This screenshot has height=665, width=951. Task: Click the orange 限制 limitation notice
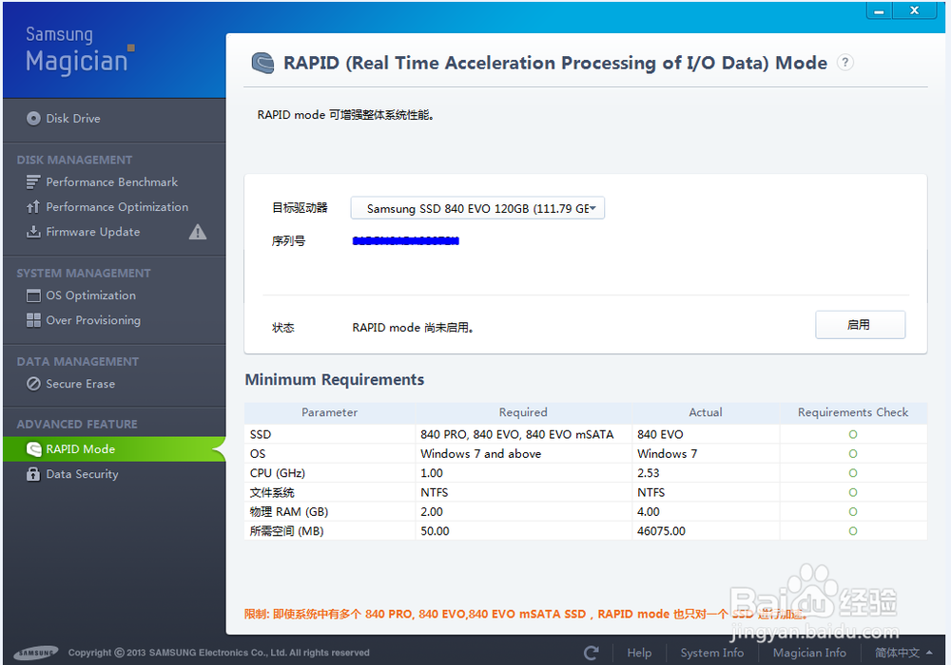click(x=525, y=614)
